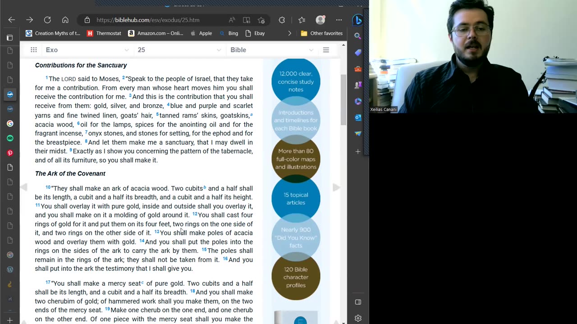577x324 pixels.
Task: Open immersive reader icon in address bar
Action: click(247, 20)
